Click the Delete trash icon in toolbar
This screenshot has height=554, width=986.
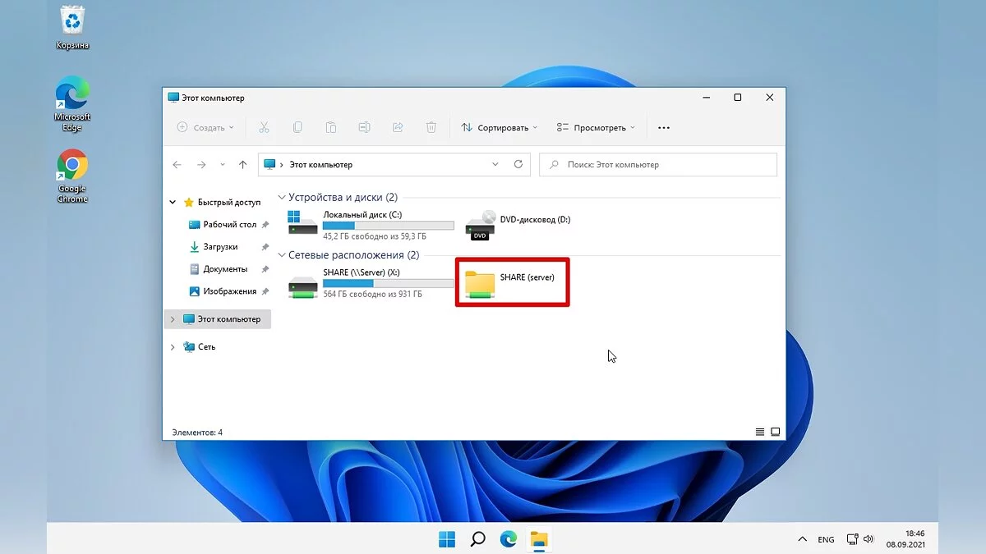tap(431, 127)
